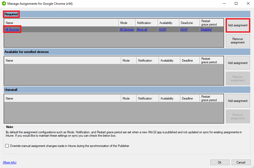Open the Show all notification link
The height and width of the screenshot is (168, 254).
142,29
